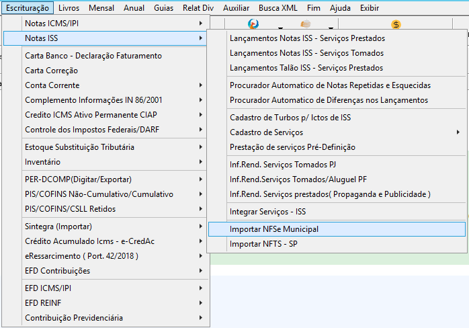Open the Ajuda menu

340,8
